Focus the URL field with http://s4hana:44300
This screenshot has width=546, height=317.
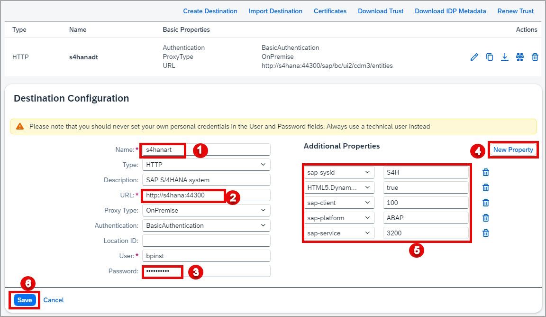pos(206,196)
